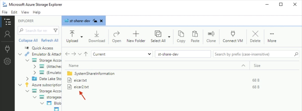Open the Account Management sidebar icon
The width and height of the screenshot is (302, 111).
8,34
